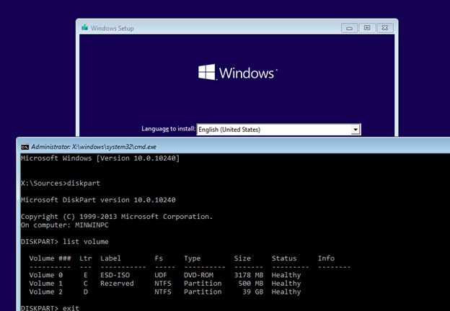Click the 'Label' column header
Viewport: 450px width, 311px height.
click(x=110, y=258)
